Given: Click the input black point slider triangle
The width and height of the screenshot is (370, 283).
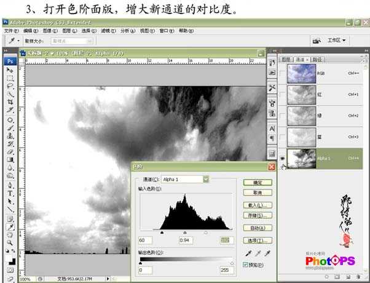Looking at the screenshot, I should tap(162, 233).
